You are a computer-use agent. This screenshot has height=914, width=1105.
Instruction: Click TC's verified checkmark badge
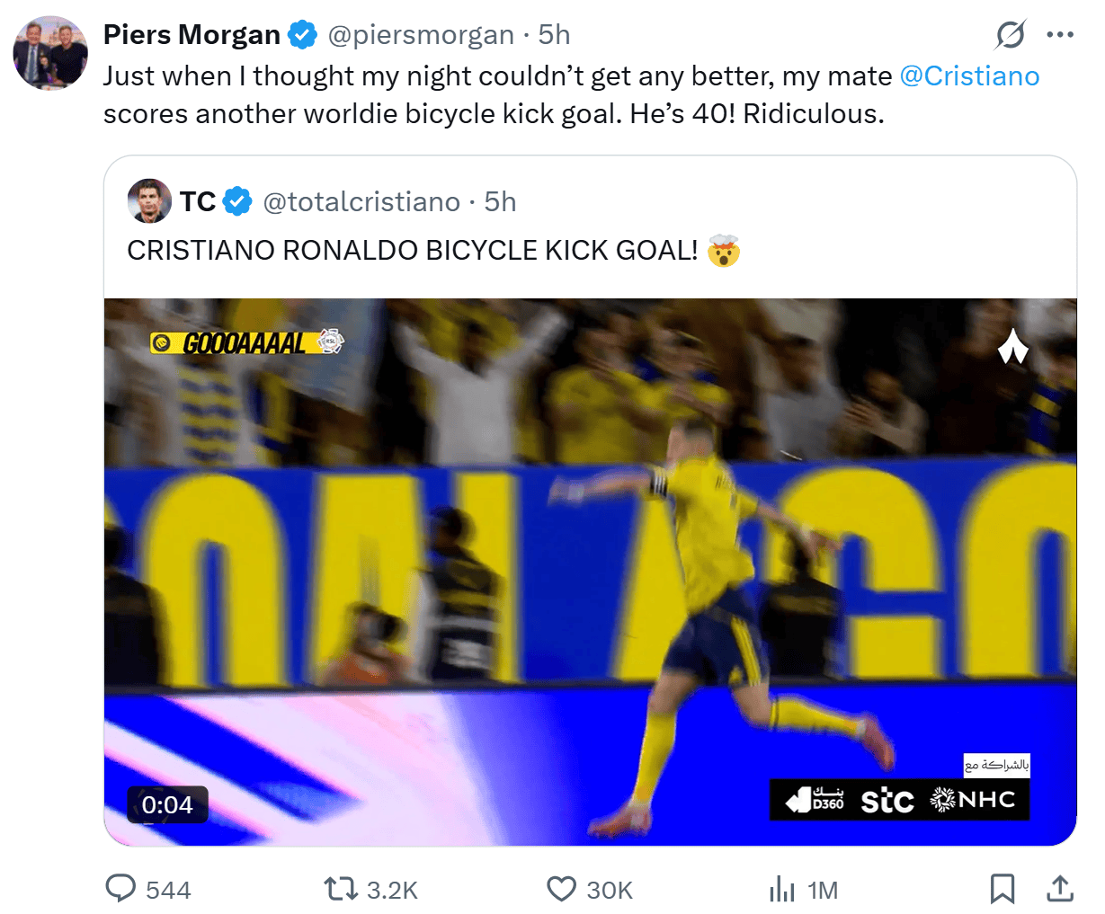(237, 201)
